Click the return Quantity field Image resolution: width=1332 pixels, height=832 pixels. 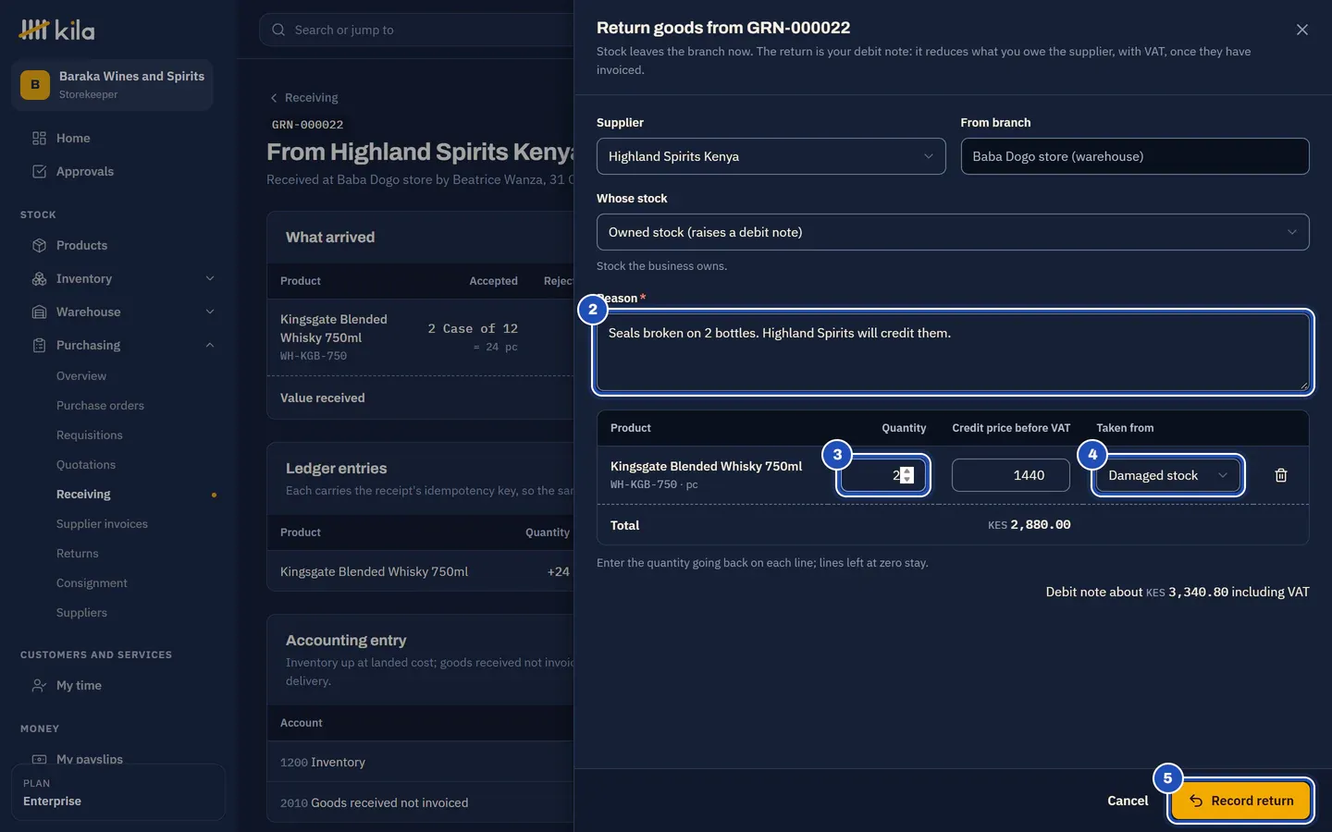(x=883, y=475)
